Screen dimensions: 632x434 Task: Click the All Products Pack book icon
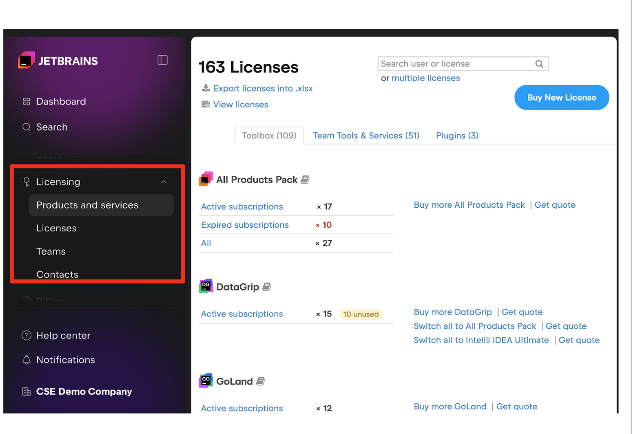point(305,180)
